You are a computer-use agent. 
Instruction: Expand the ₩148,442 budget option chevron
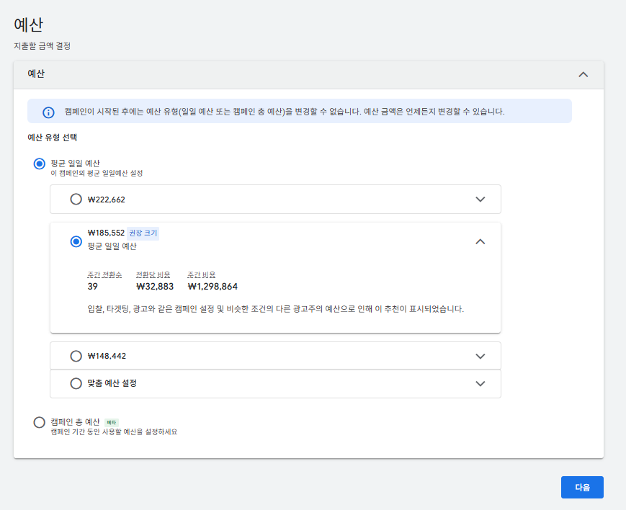pos(480,356)
